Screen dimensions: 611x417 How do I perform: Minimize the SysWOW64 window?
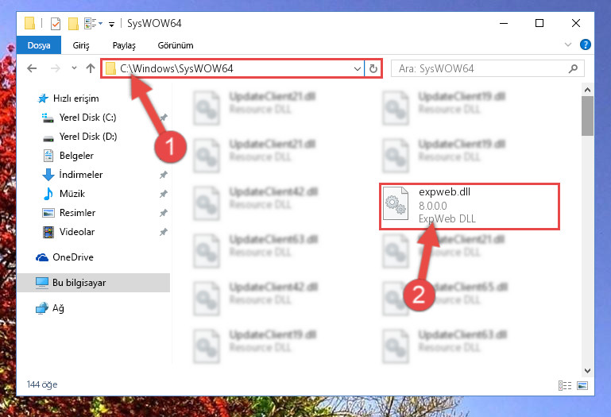tap(504, 23)
